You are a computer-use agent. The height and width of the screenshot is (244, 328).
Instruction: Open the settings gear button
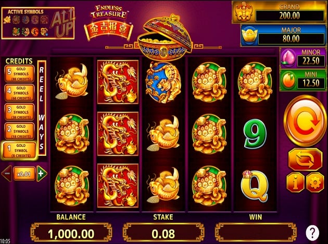315,183
